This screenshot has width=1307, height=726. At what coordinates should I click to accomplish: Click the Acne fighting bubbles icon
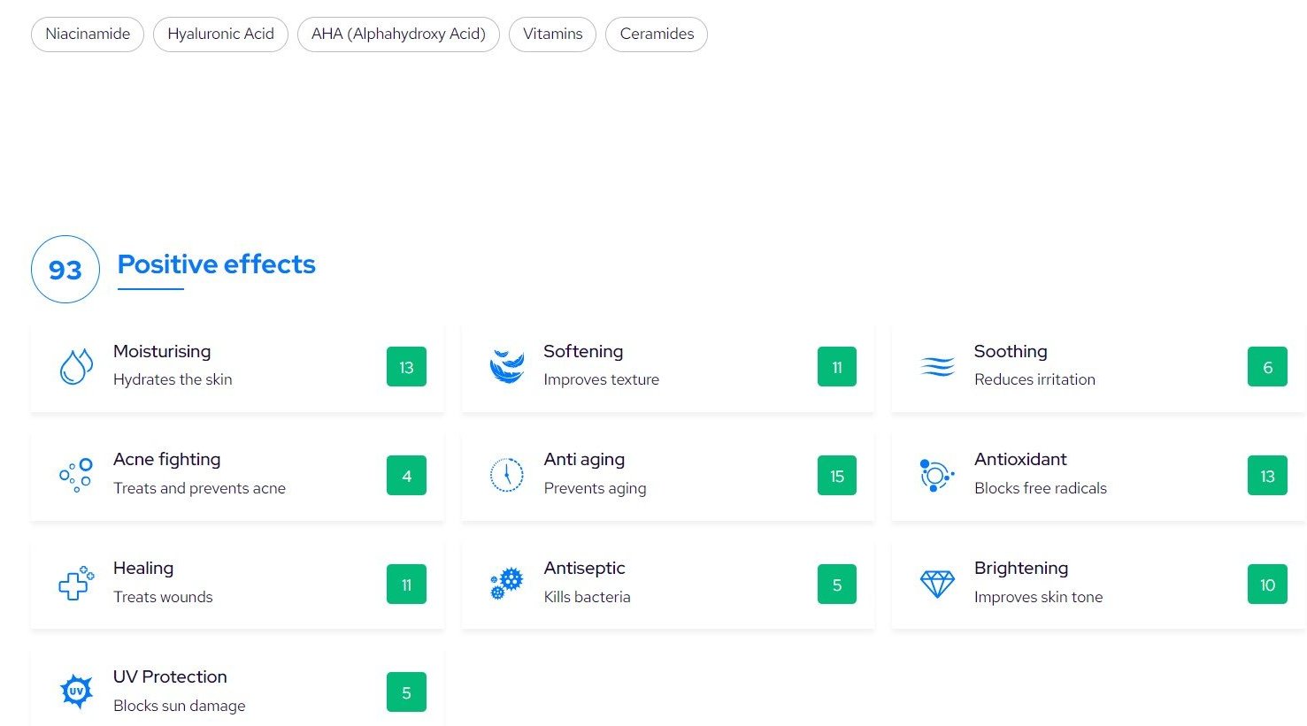76,475
